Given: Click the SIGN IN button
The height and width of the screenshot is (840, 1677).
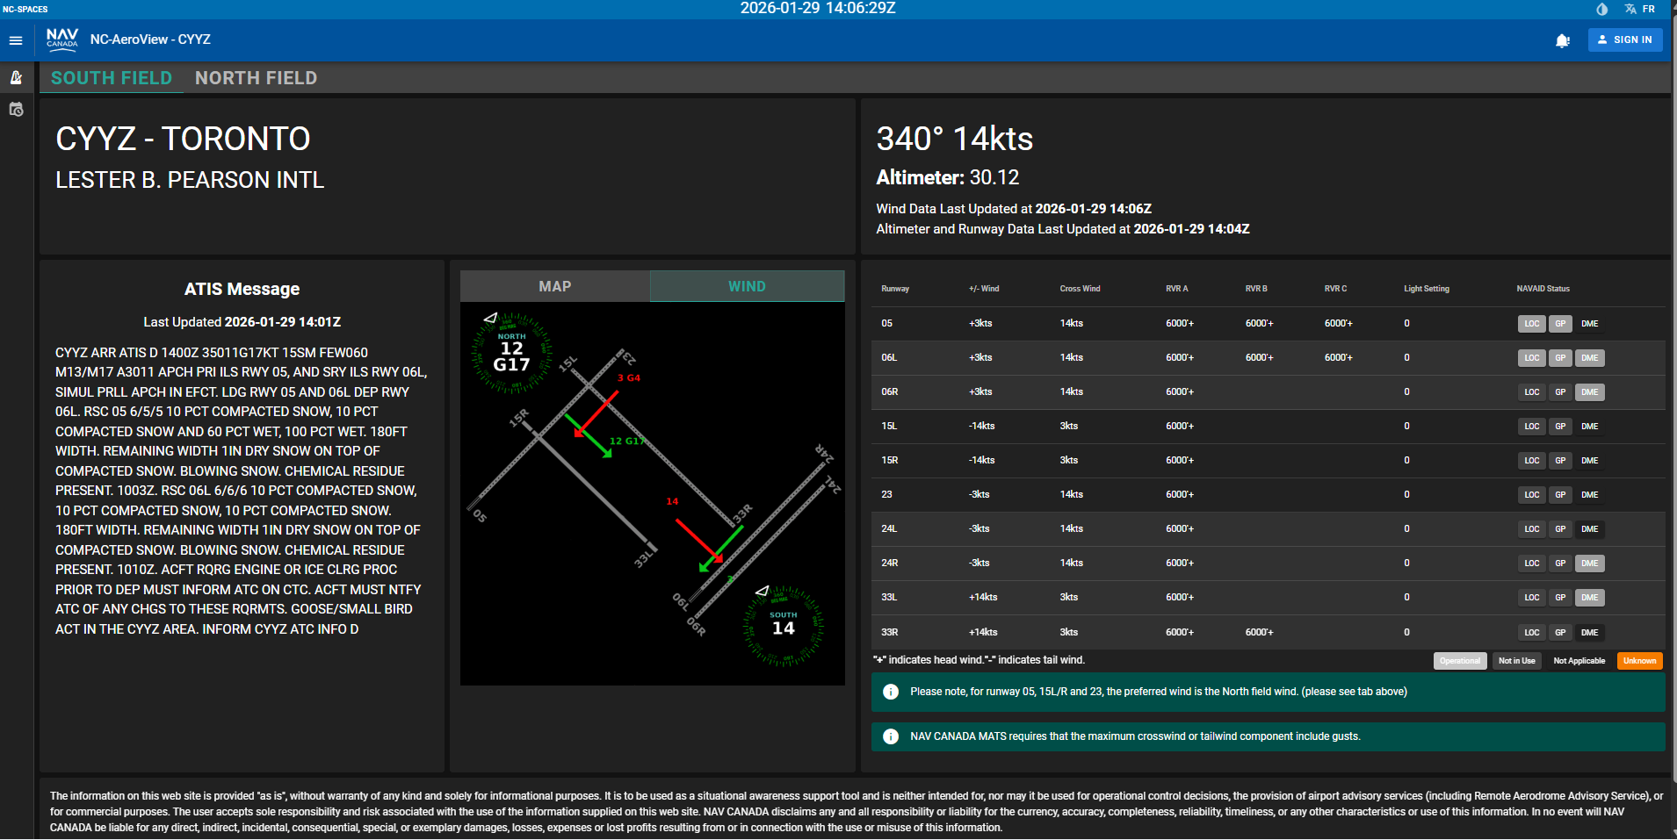Looking at the screenshot, I should pos(1624,39).
